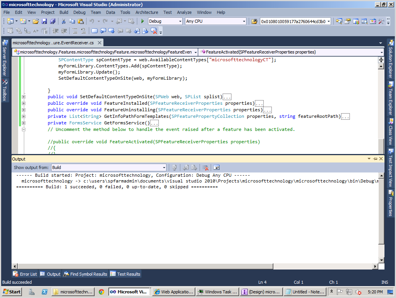Expand the GetInfoPathFormTemplates method

point(23,116)
